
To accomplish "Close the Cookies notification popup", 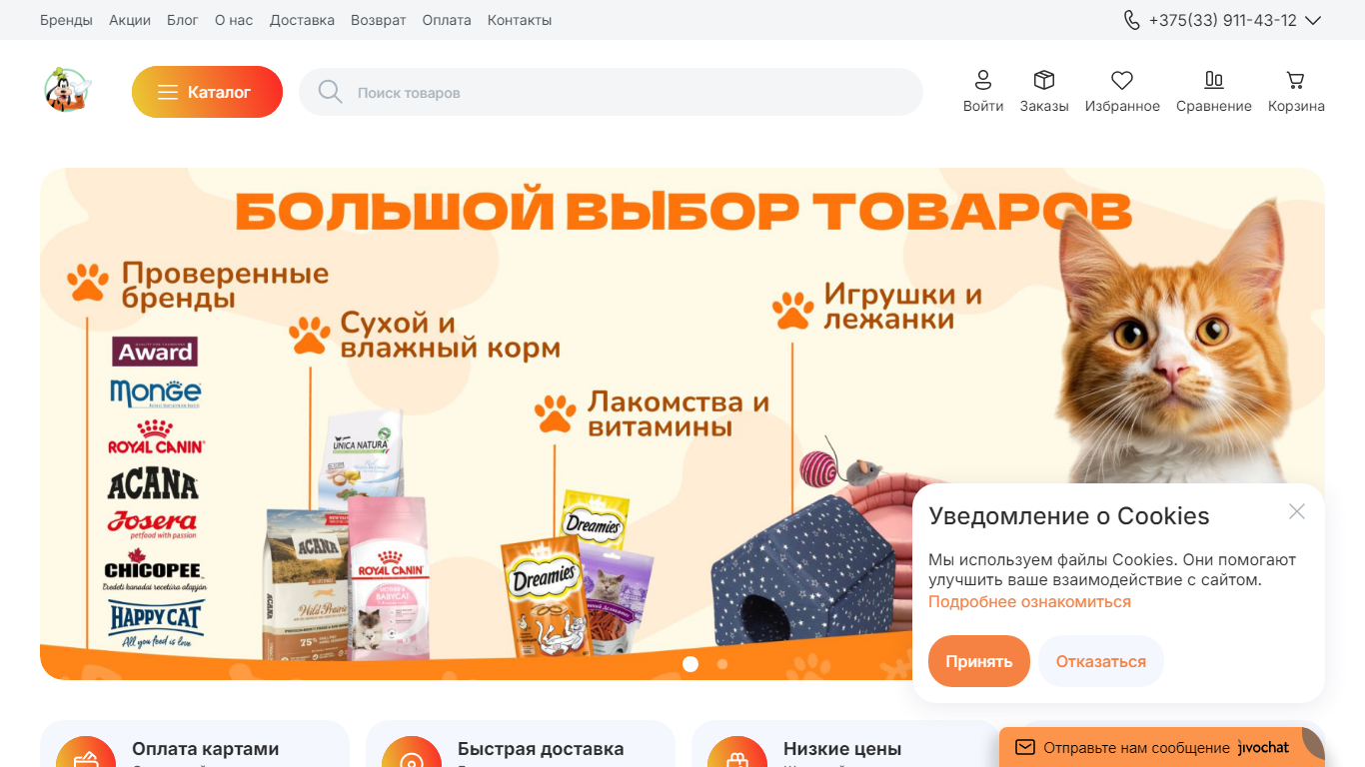I will click(1297, 511).
